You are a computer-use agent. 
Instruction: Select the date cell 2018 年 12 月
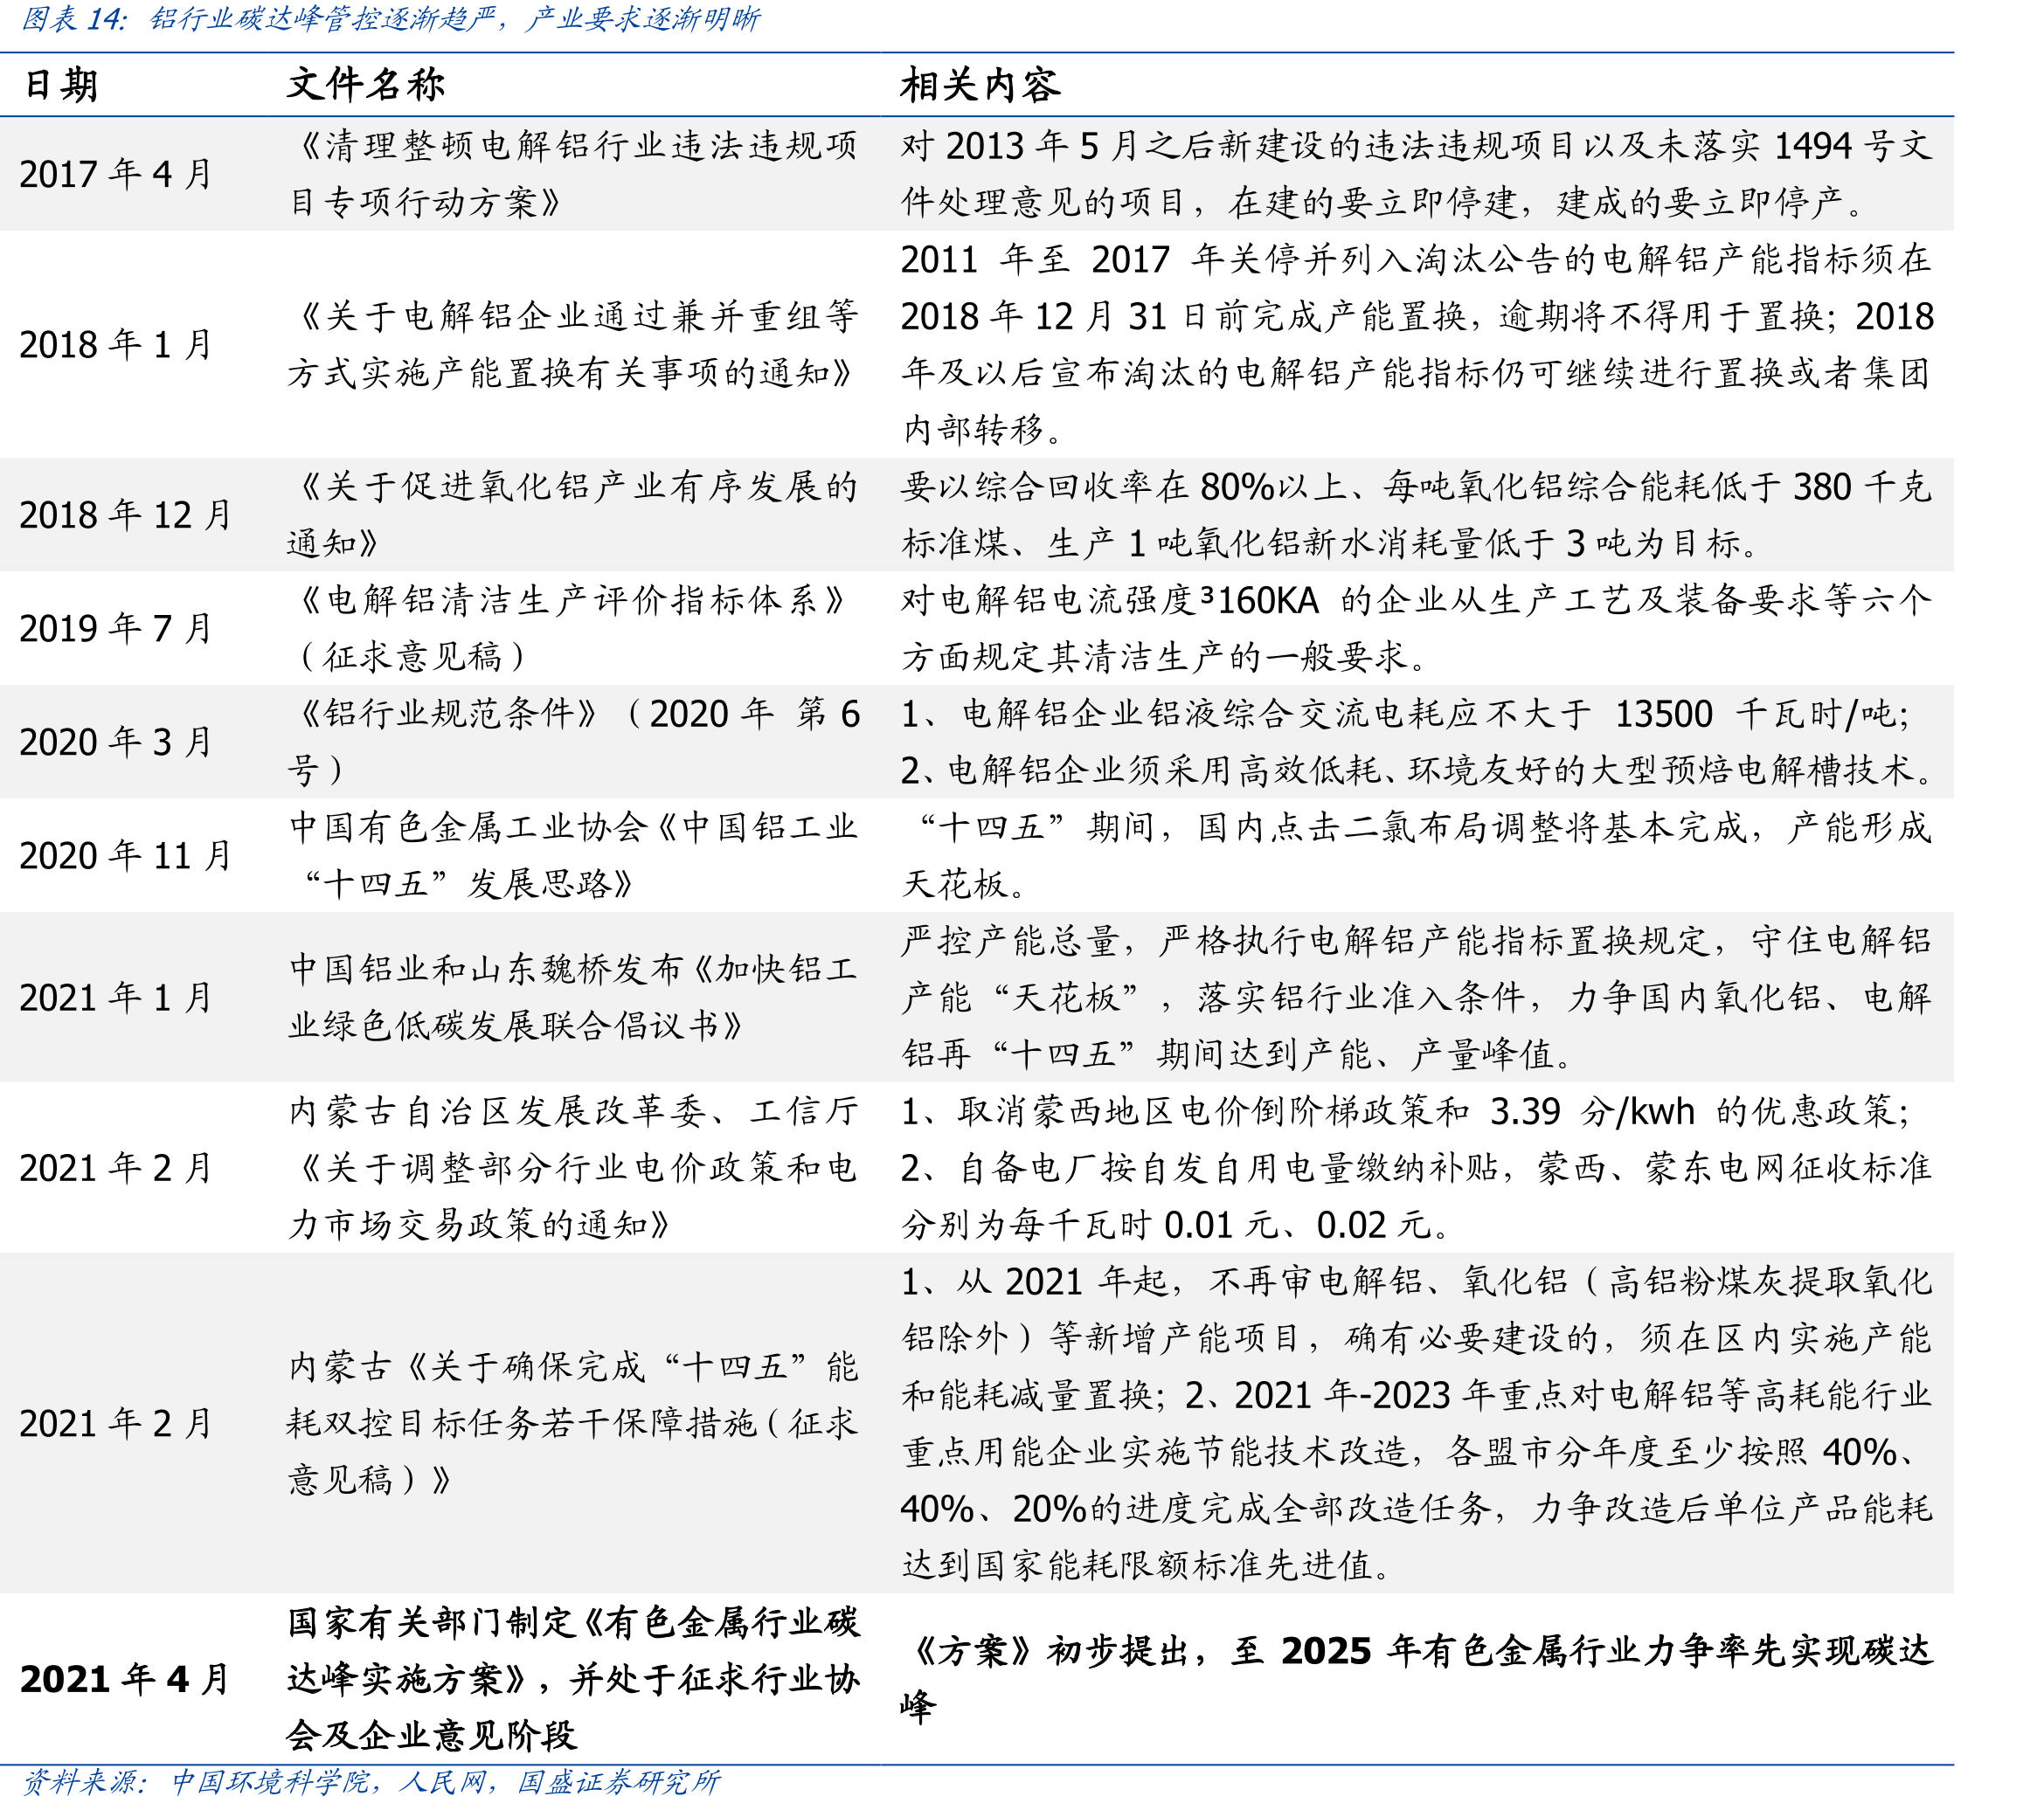(x=125, y=515)
